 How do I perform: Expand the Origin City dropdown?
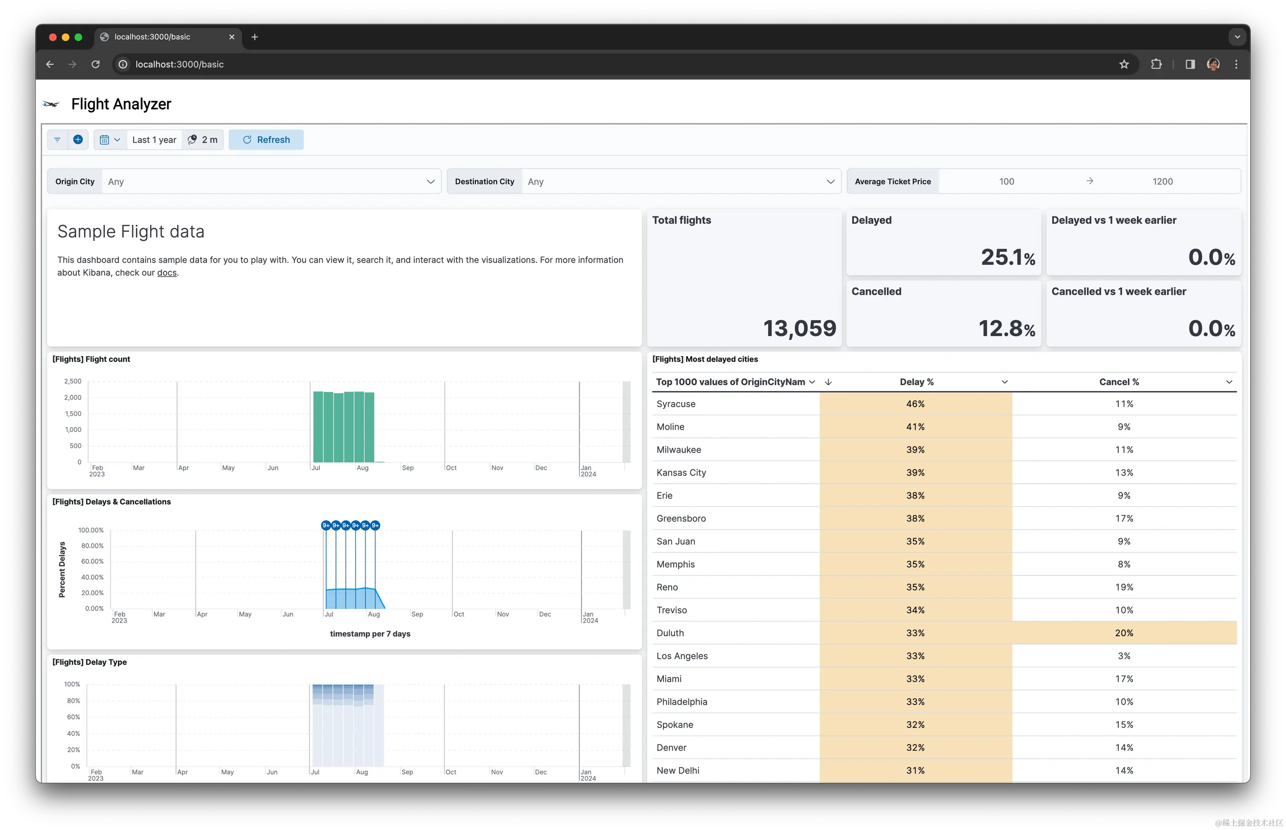(430, 181)
